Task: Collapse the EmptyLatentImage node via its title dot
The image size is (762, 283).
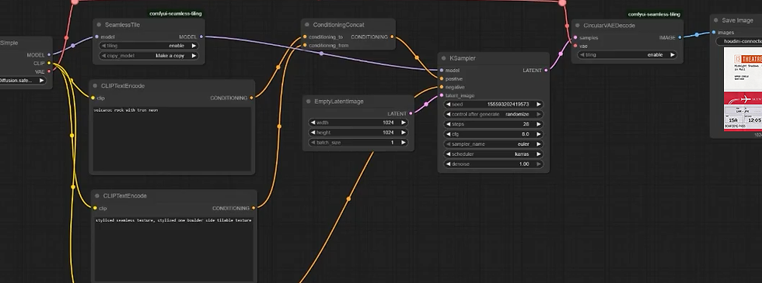Action: 309,102
